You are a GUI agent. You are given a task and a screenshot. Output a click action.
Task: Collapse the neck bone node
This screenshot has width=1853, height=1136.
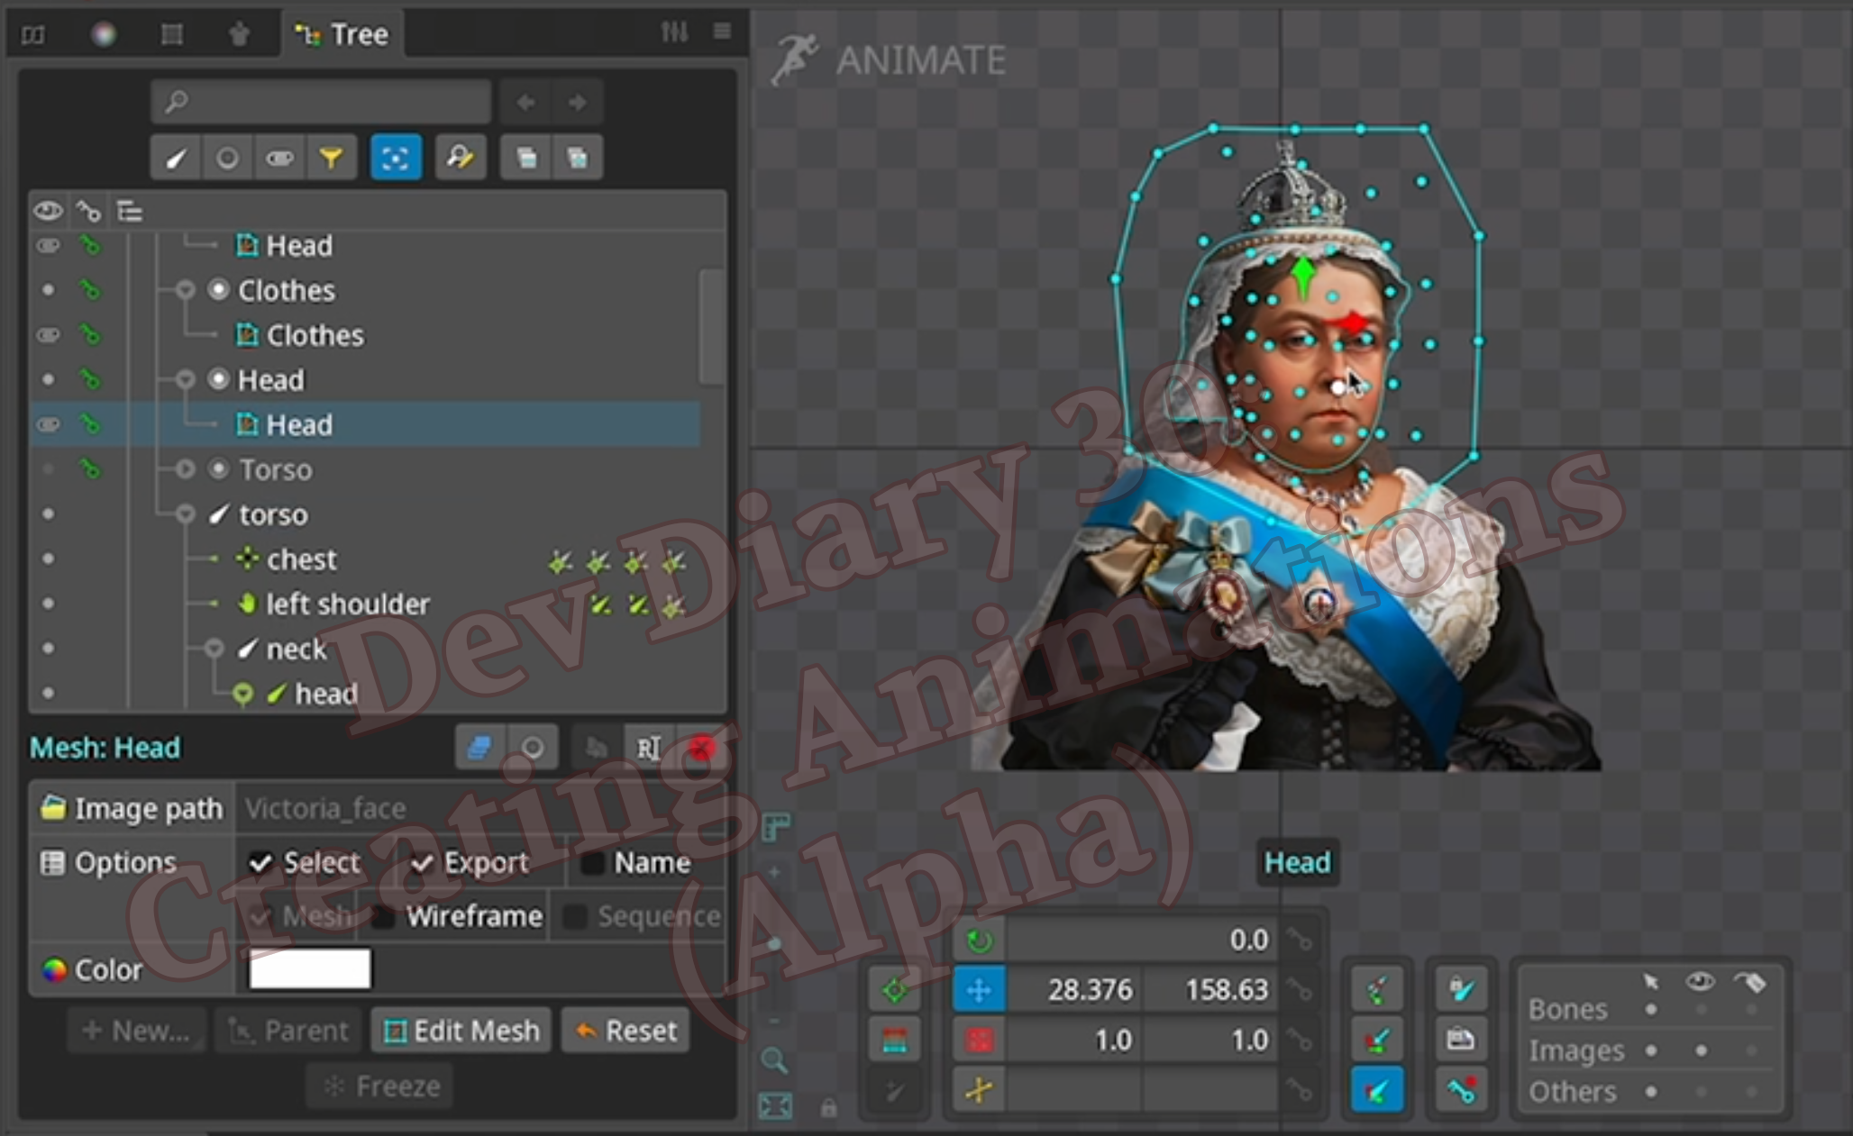click(215, 649)
